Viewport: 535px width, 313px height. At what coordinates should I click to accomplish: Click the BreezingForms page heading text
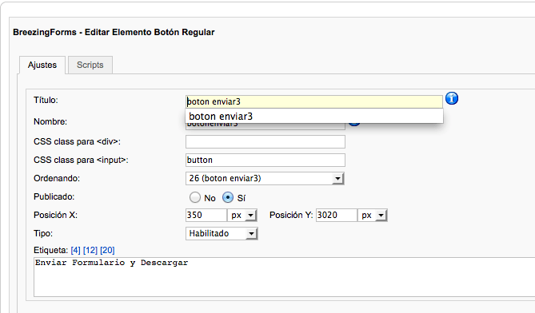pyautogui.click(x=114, y=33)
